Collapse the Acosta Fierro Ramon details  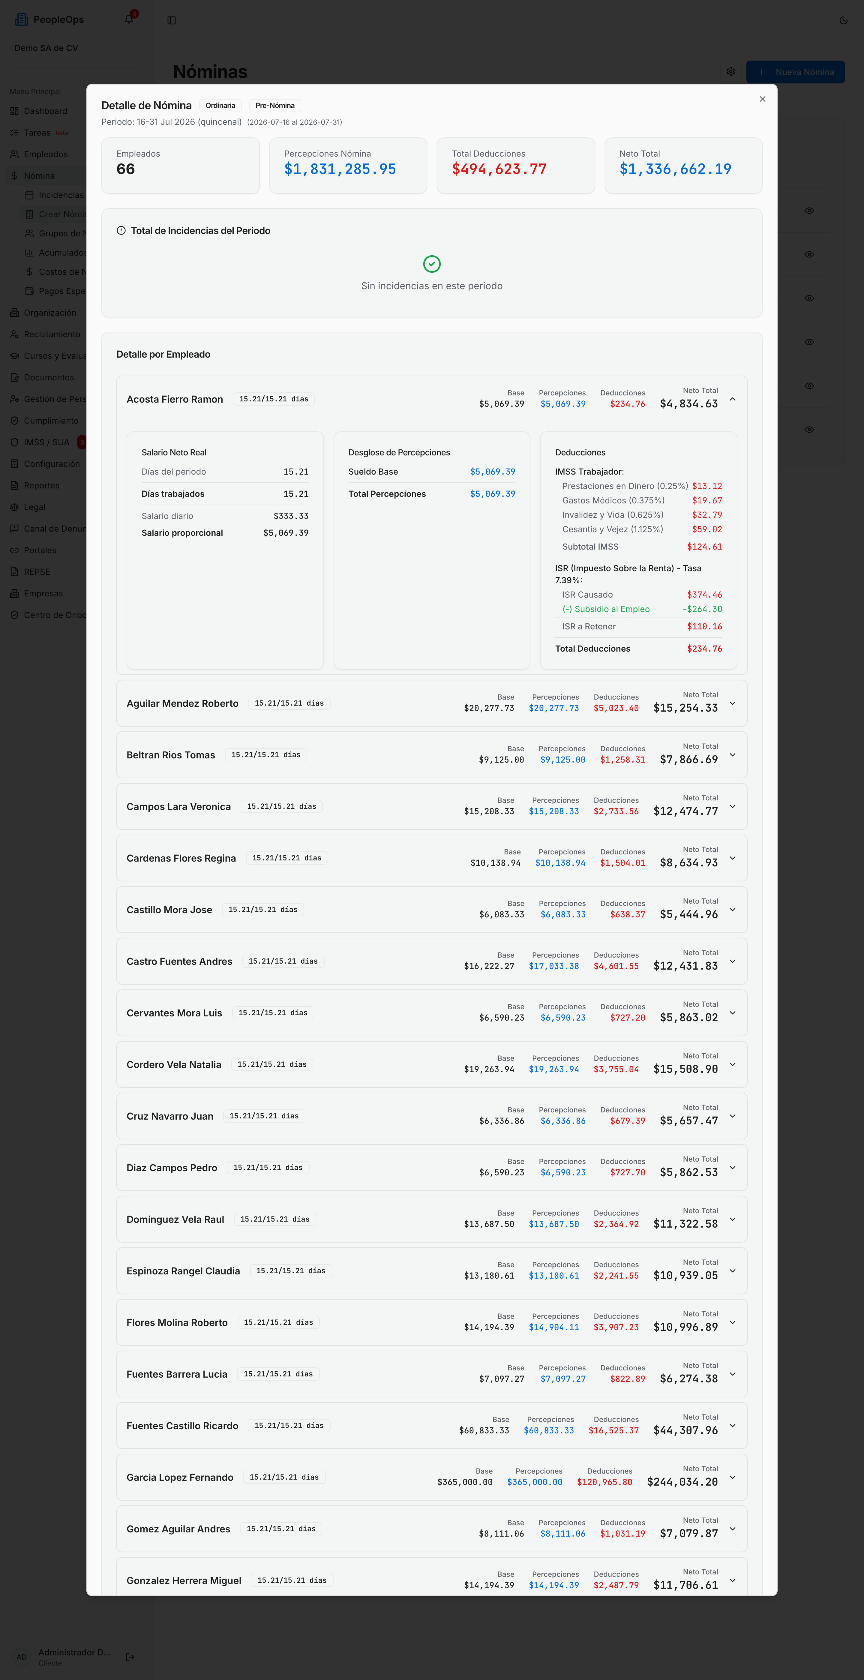pyautogui.click(x=732, y=399)
